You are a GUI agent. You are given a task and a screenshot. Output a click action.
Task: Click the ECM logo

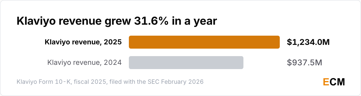(334, 82)
